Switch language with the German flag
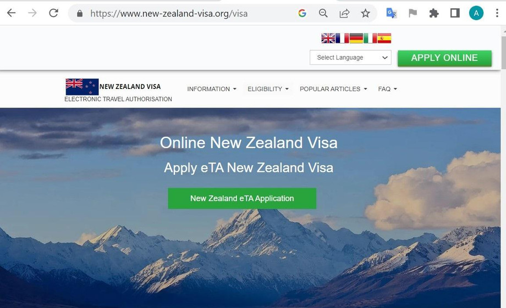 click(x=356, y=38)
